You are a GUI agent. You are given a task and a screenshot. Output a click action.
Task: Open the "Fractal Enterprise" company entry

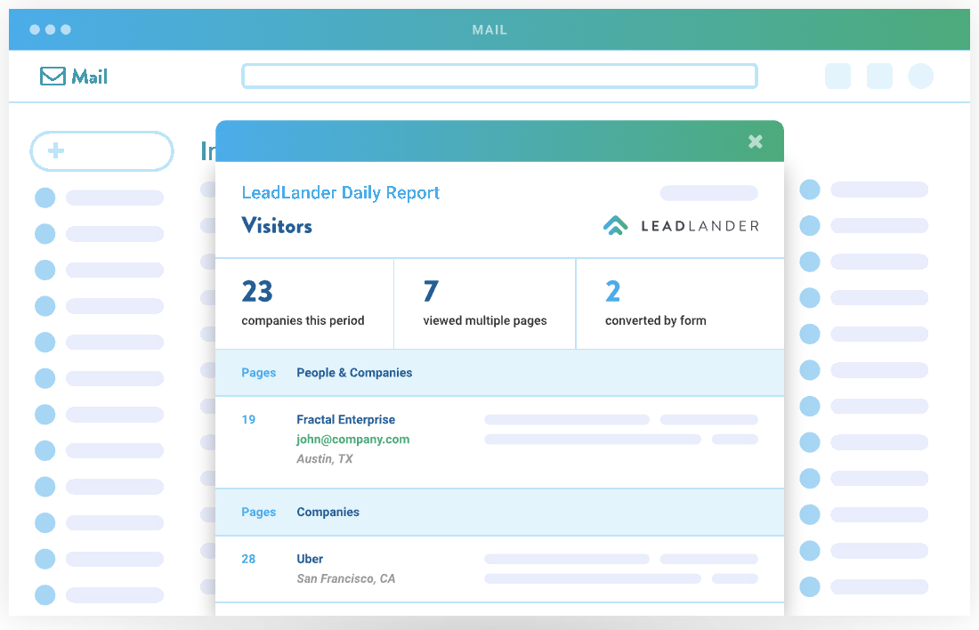pos(346,420)
